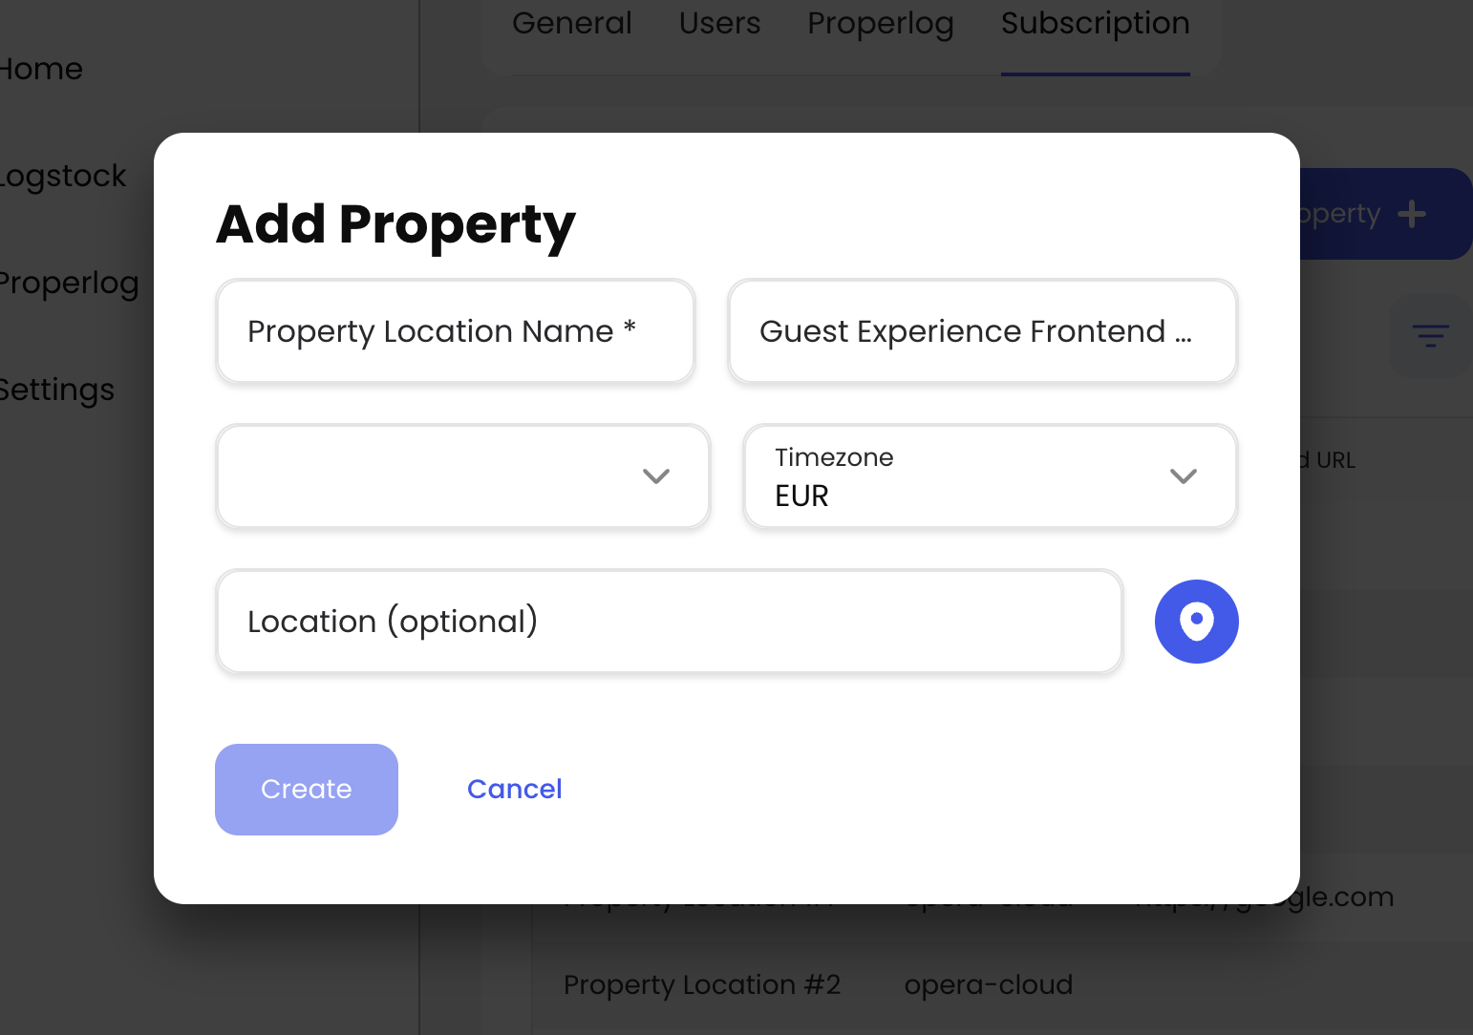The image size is (1473, 1035).
Task: Select the Property Location #2 row
Action: coord(702,984)
